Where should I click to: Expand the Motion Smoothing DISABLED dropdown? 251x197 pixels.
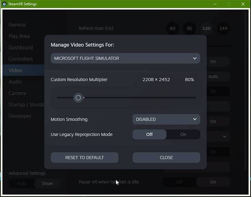click(x=166, y=119)
